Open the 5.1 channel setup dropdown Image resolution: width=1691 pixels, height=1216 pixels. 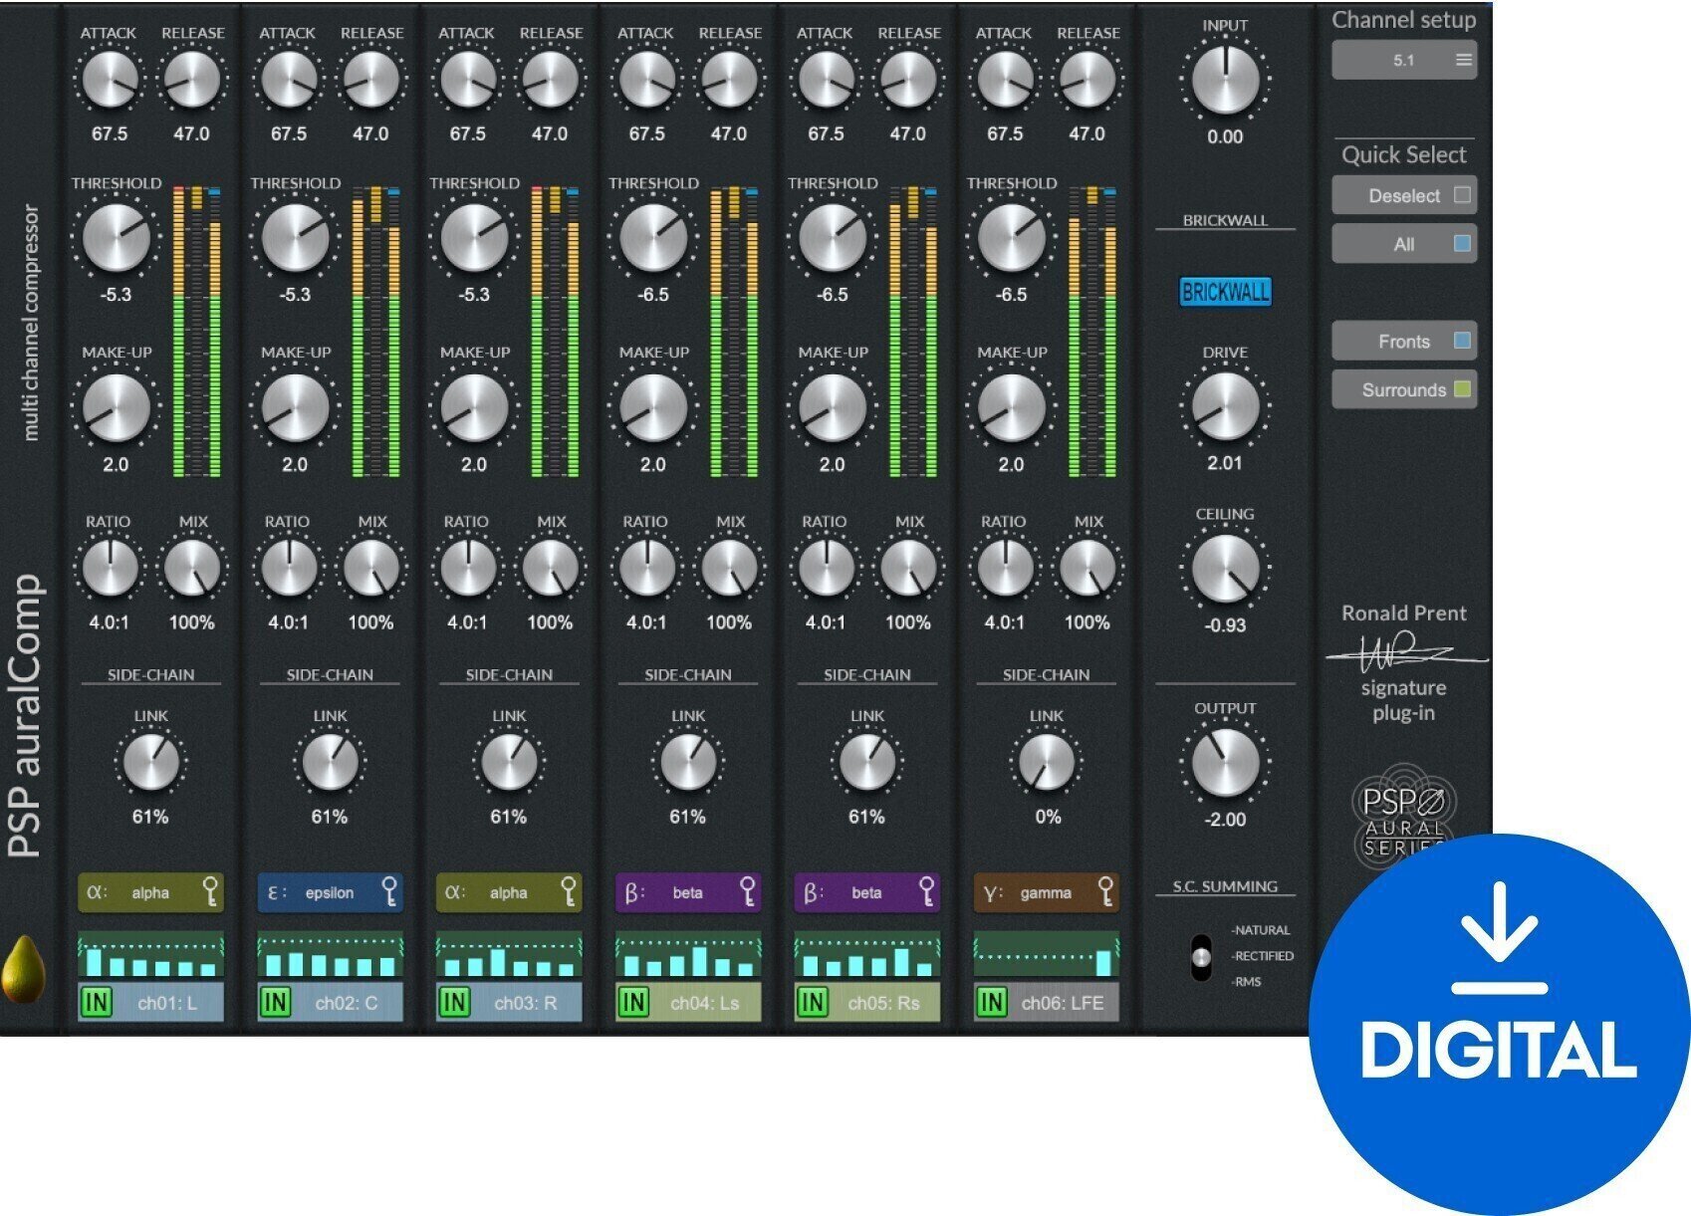[x=1404, y=60]
